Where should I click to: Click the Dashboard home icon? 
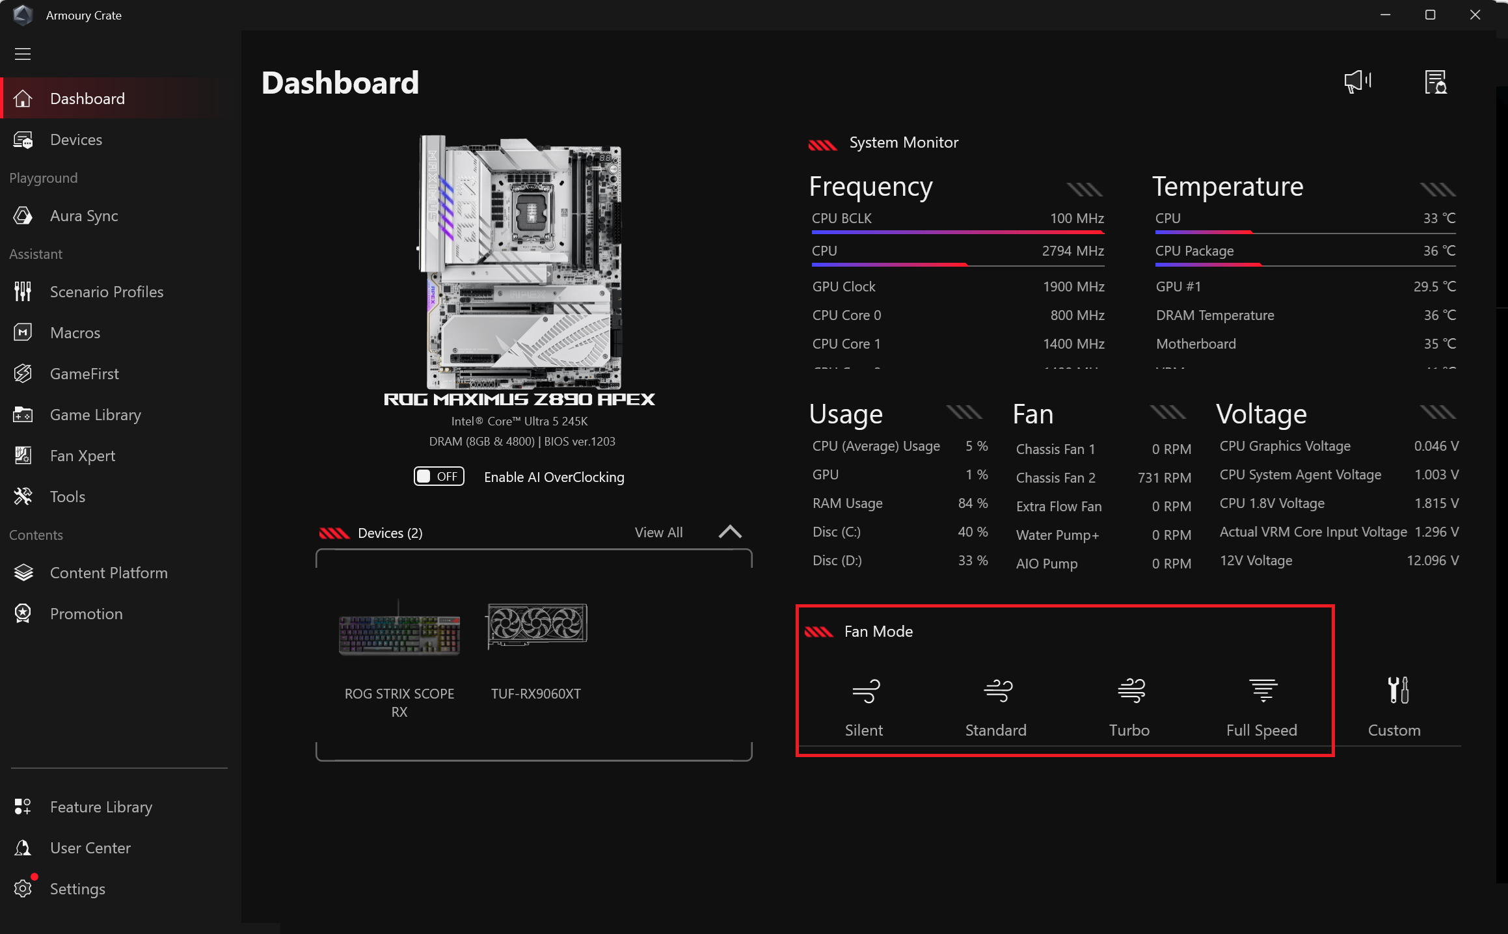[23, 99]
